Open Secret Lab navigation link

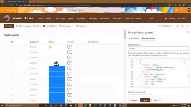point(81,18)
